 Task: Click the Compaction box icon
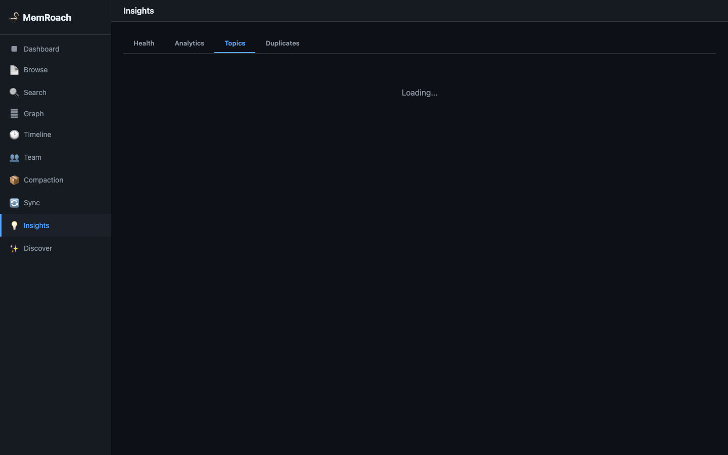[14, 180]
